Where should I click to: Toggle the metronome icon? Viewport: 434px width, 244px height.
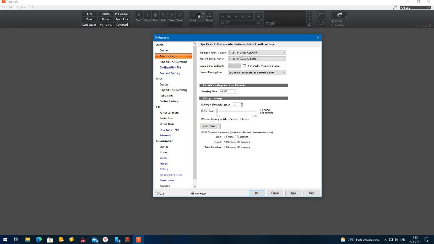point(309,24)
